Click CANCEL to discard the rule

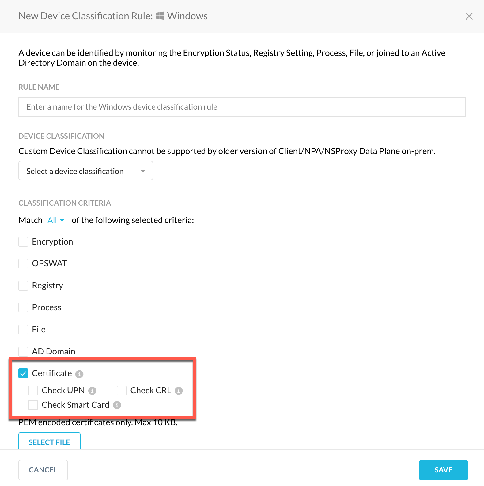(x=43, y=470)
